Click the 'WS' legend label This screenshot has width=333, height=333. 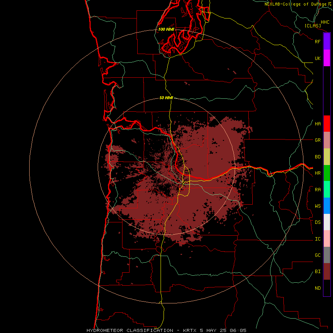pyautogui.click(x=317, y=206)
